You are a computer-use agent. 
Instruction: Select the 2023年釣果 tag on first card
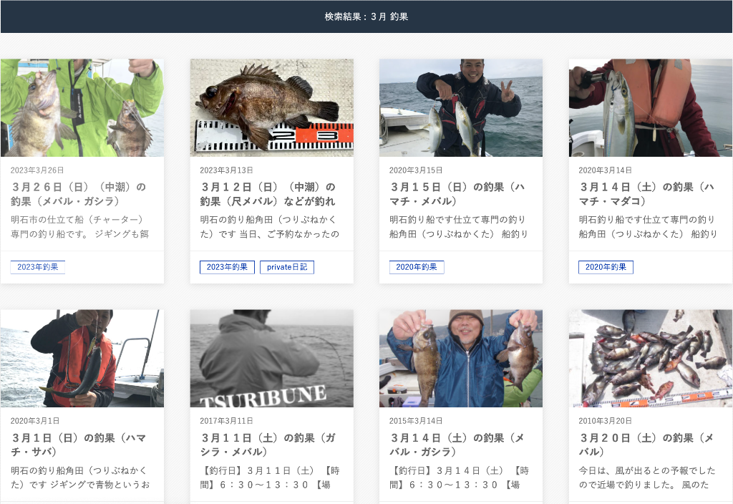coord(38,267)
